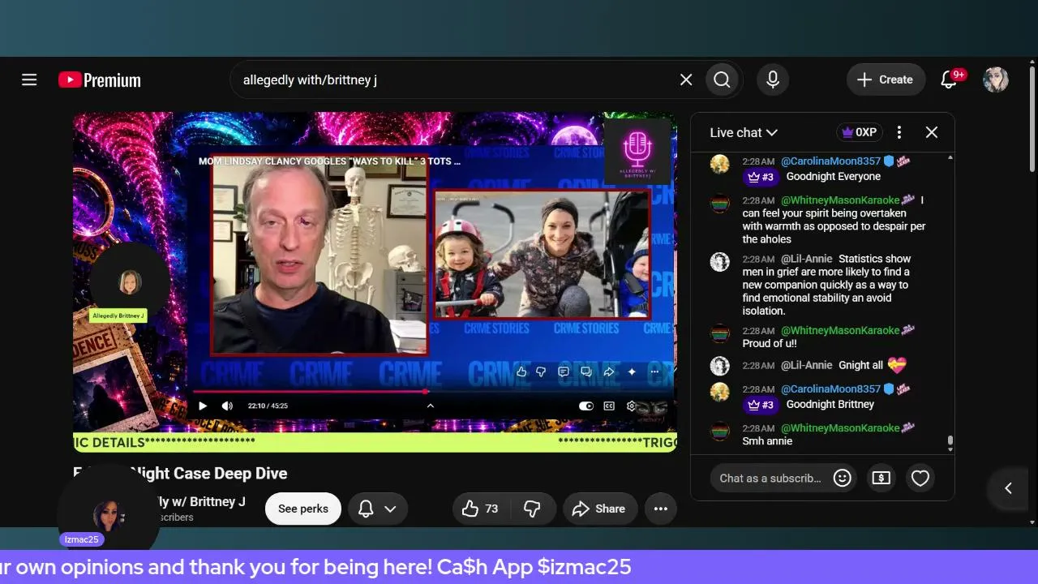Viewport: 1038px width, 584px height.
Task: Open the emoji picker in chat
Action: (843, 478)
